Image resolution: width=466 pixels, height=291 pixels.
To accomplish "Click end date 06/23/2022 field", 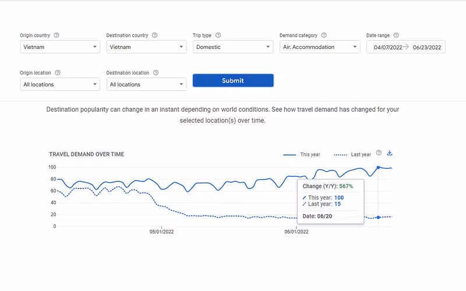I will (426, 47).
